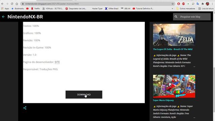Select the Revisão In-Game: 100% line

pyautogui.click(x=37, y=48)
